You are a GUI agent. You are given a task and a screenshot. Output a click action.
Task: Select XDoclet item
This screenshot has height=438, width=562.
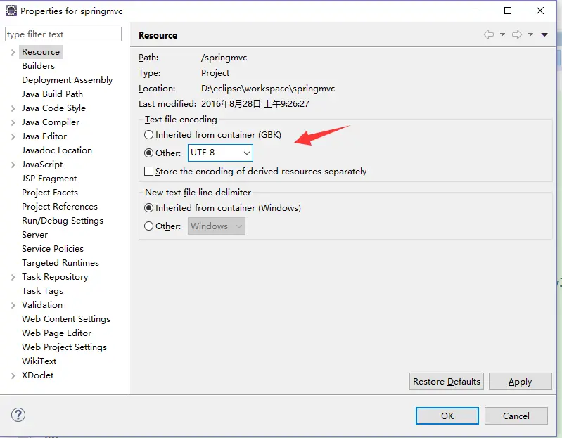tap(38, 375)
